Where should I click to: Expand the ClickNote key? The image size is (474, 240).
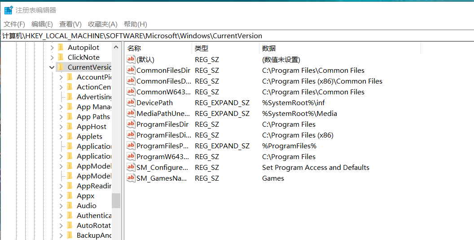click(52, 58)
